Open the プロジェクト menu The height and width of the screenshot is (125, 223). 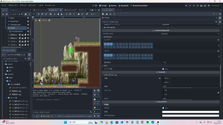[x=13, y=5]
